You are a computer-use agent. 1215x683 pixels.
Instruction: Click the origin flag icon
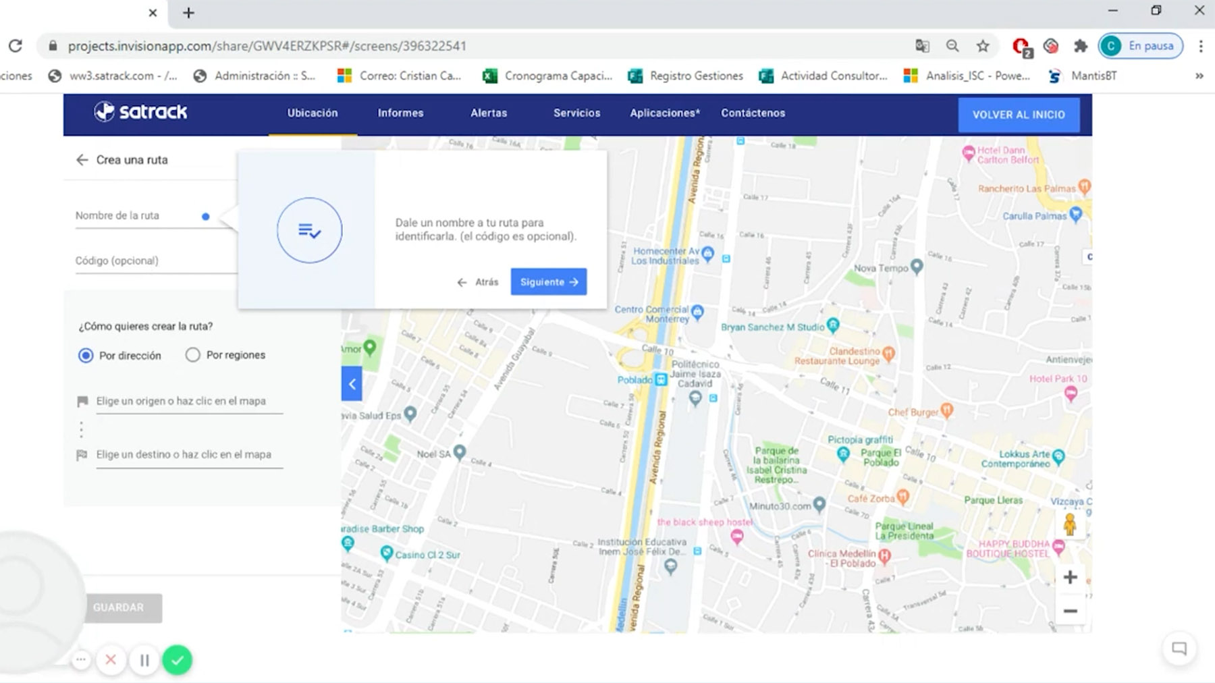pyautogui.click(x=82, y=402)
